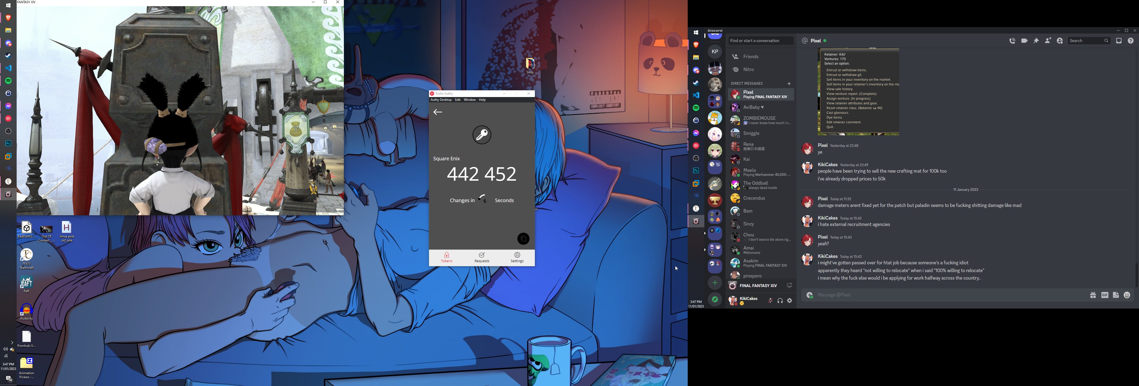The width and height of the screenshot is (1139, 386).
Task: Open Messenger from left taskbar
Action: tap(8, 106)
